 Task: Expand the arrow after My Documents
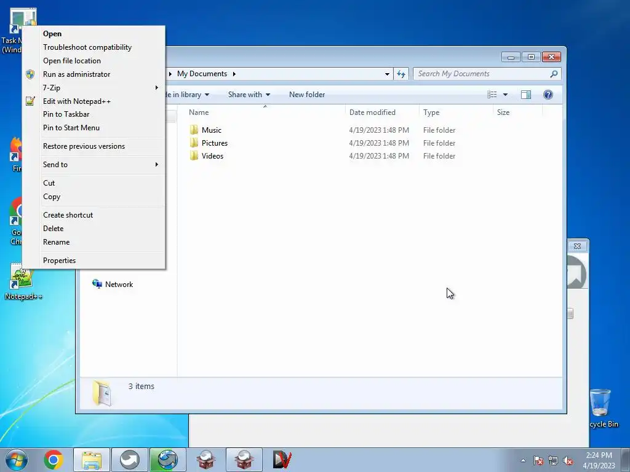point(234,74)
